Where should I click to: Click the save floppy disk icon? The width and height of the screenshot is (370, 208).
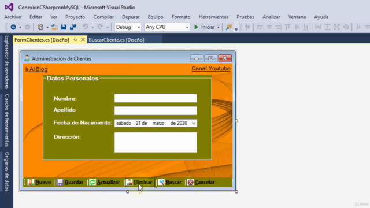(64, 27)
